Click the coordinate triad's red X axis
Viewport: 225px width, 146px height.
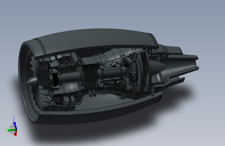(16, 133)
